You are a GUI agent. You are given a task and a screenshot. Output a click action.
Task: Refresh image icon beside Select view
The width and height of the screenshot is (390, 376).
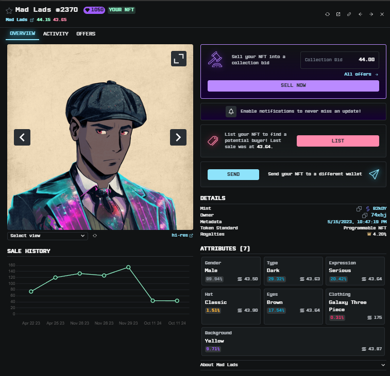coord(95,236)
